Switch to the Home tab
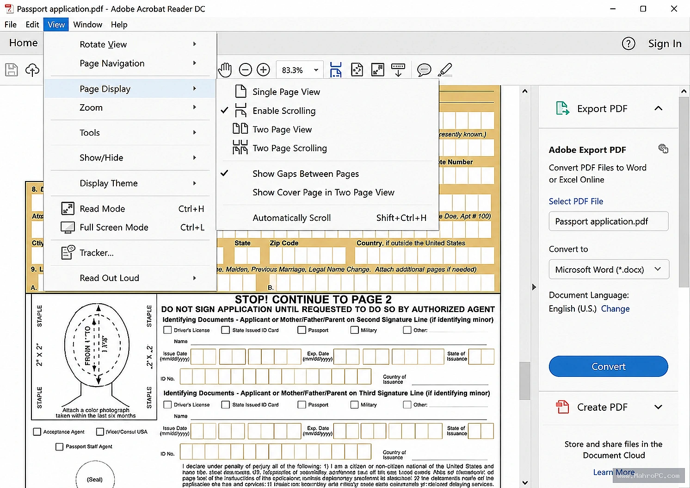This screenshot has height=488, width=690. [23, 43]
